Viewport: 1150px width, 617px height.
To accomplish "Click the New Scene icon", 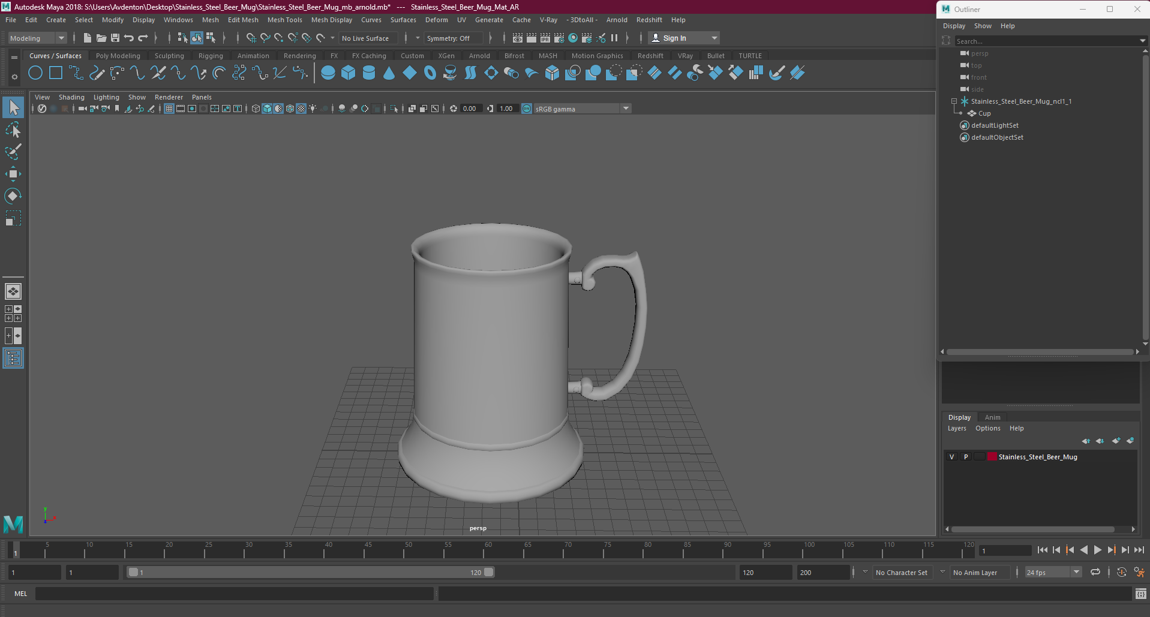I will coord(88,38).
